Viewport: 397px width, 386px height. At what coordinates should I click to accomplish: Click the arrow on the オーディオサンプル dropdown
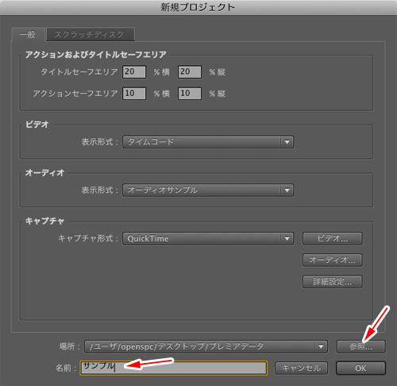[x=287, y=191]
